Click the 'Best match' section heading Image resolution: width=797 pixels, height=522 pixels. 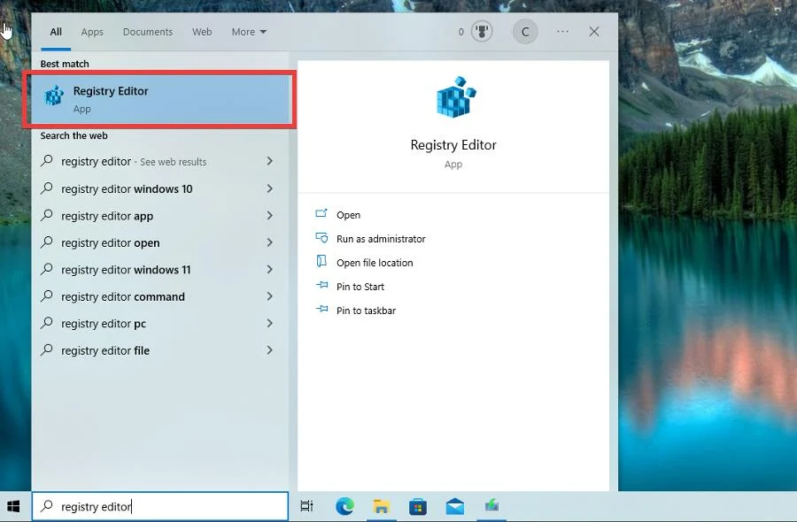(65, 64)
